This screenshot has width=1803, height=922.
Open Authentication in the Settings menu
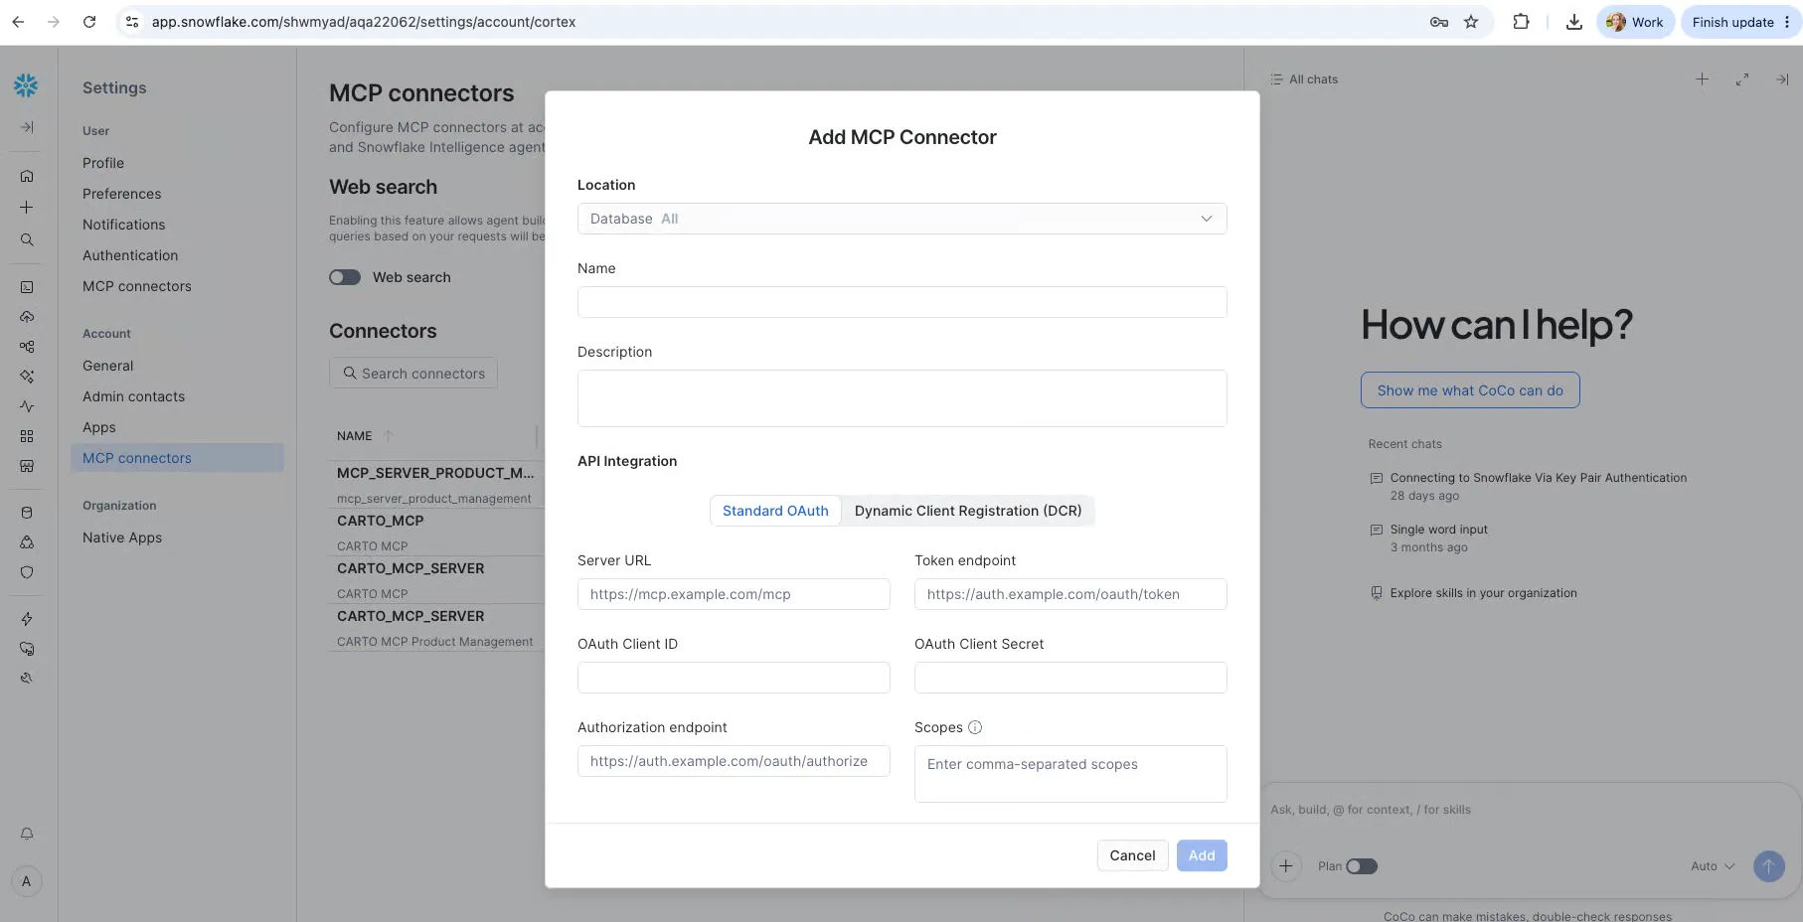point(130,255)
